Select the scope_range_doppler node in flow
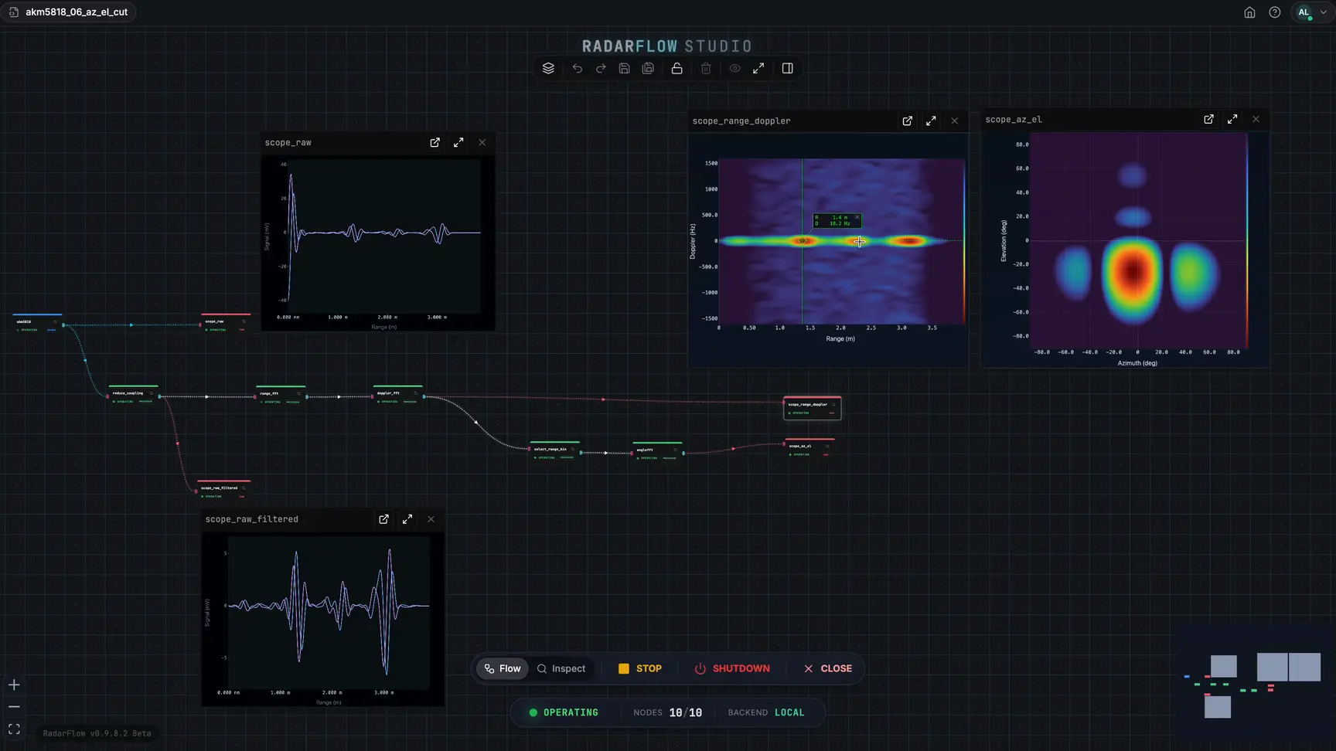Image resolution: width=1336 pixels, height=751 pixels. pyautogui.click(x=812, y=408)
